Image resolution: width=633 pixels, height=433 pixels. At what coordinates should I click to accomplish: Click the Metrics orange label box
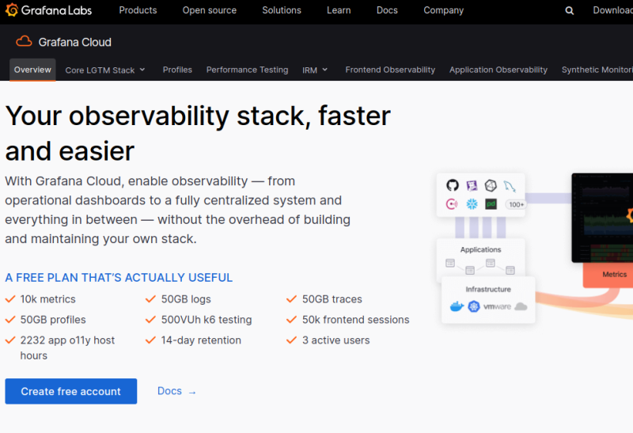(608, 275)
